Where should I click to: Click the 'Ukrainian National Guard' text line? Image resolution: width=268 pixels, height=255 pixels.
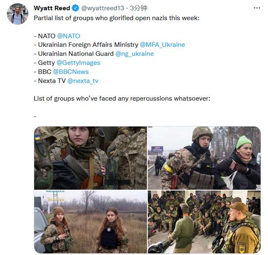pos(74,54)
